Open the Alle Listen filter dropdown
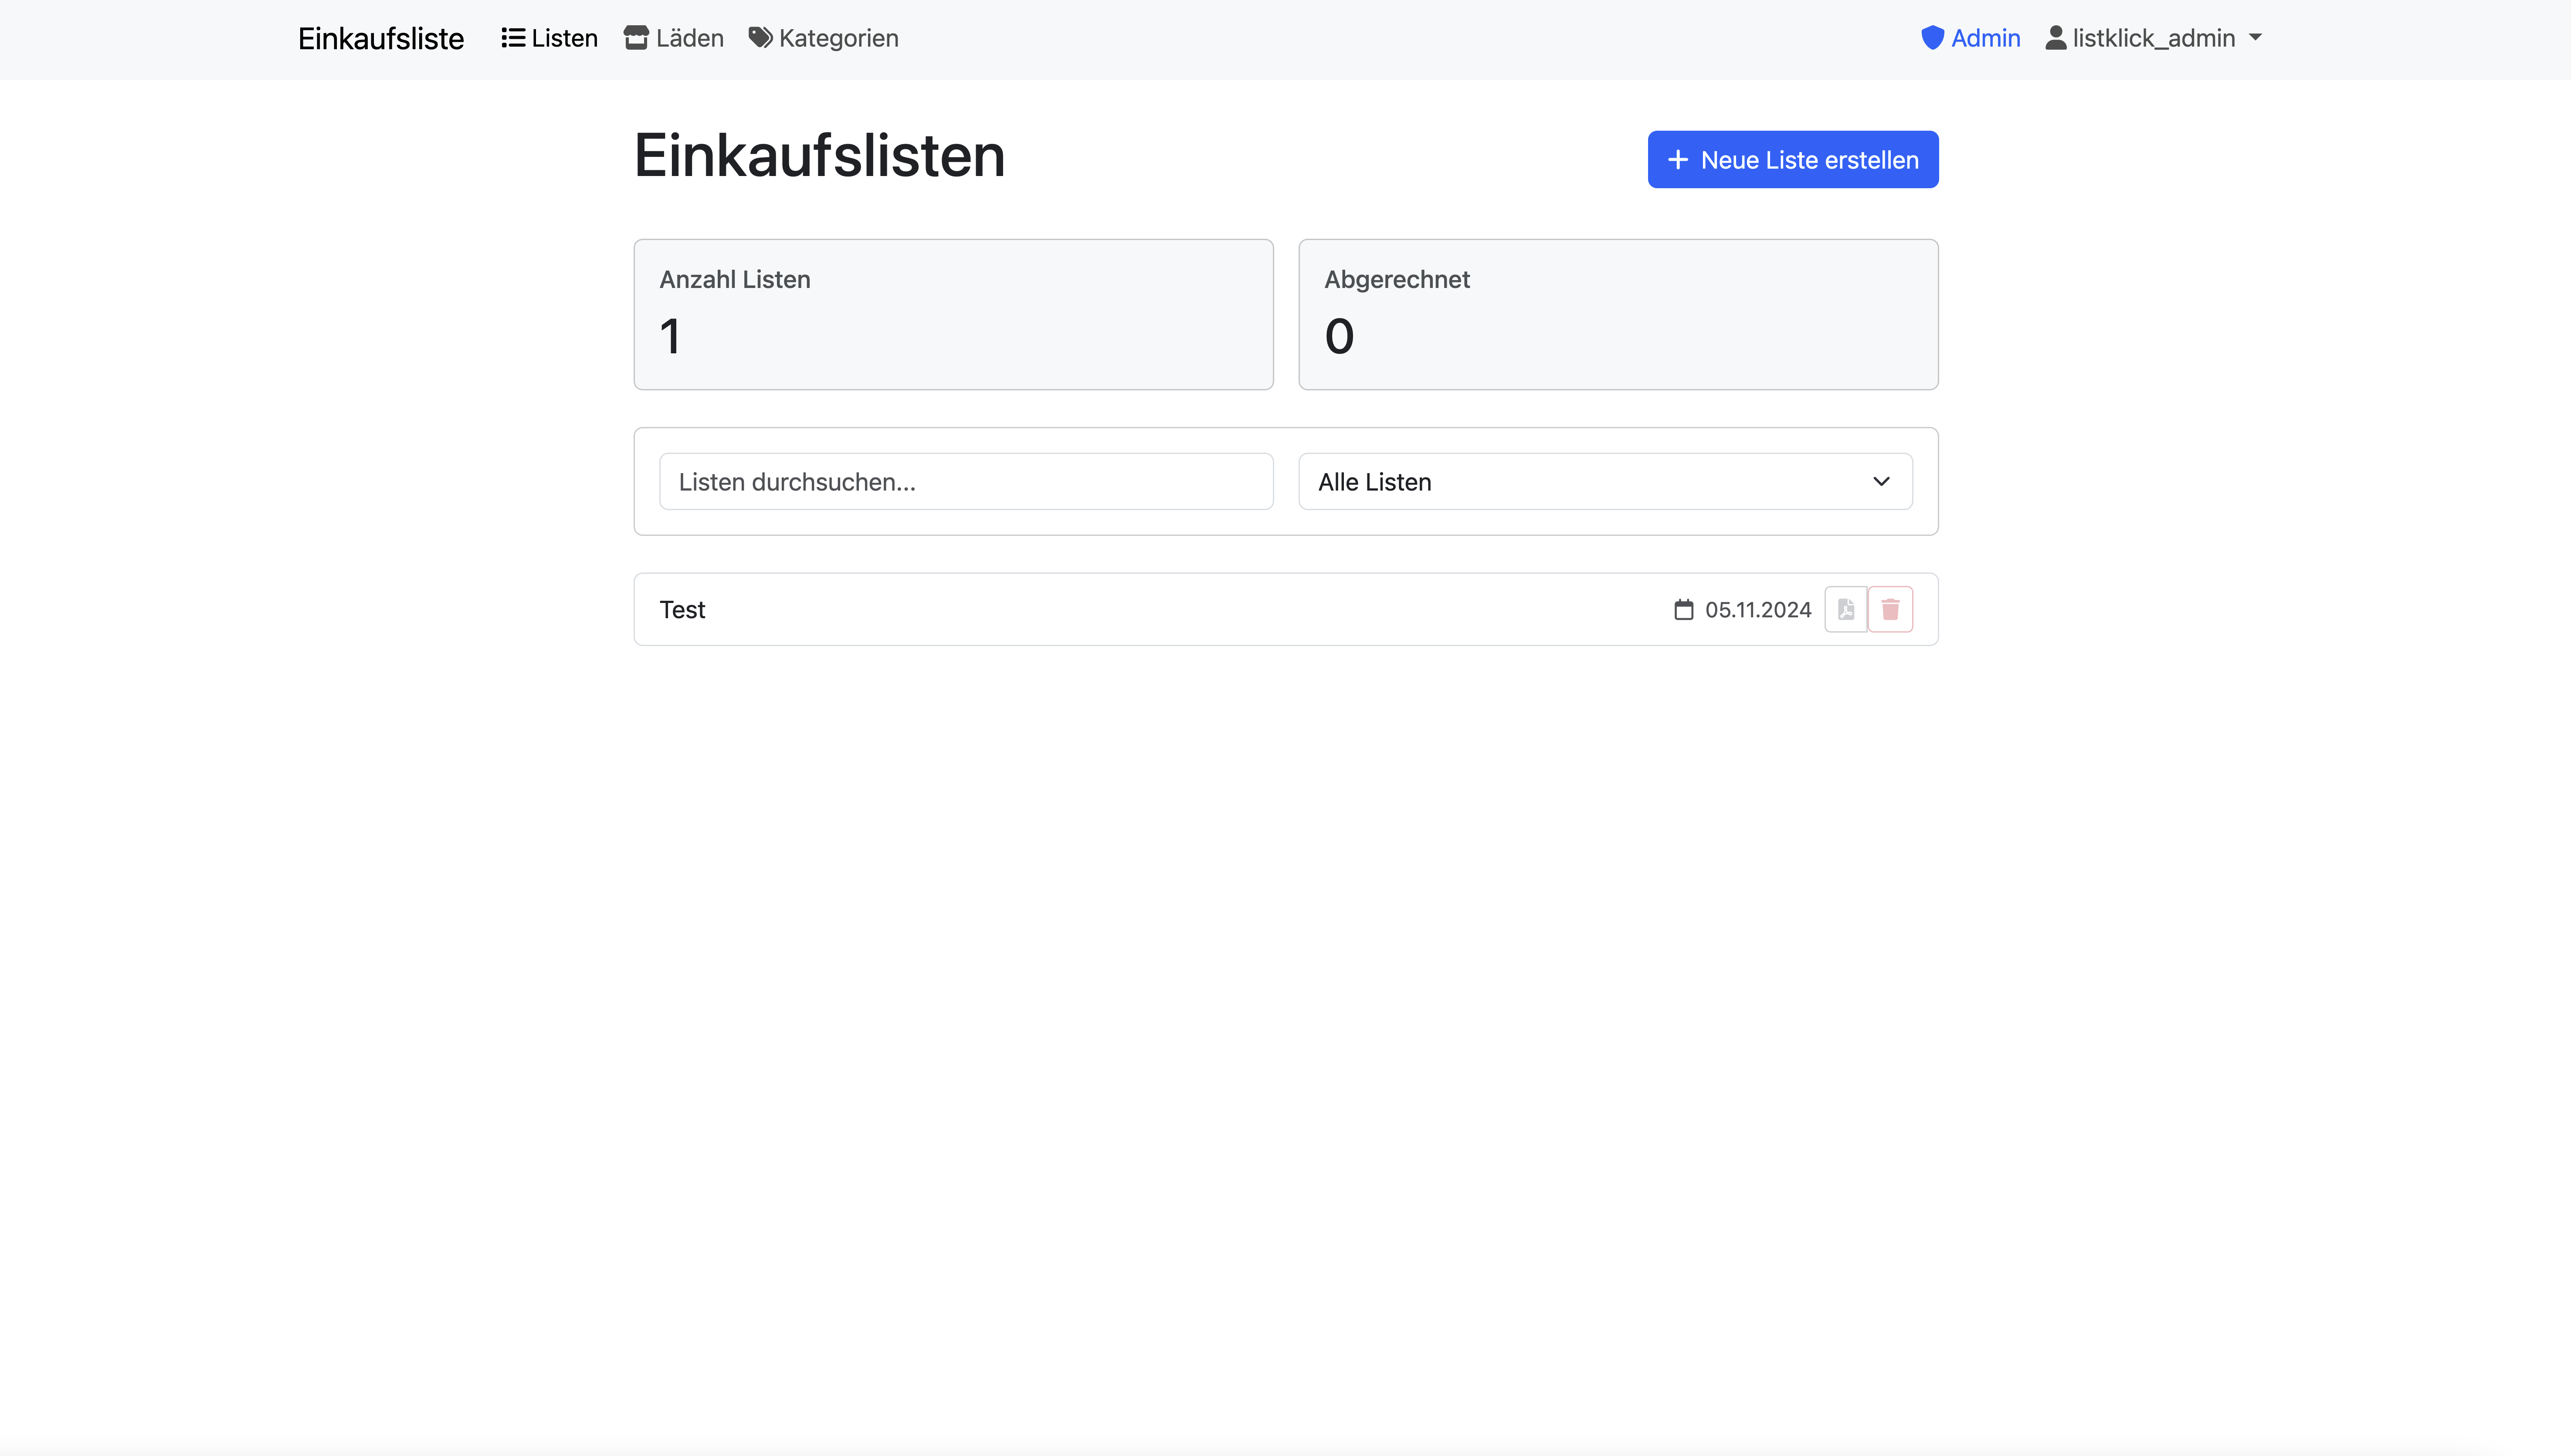The image size is (2571, 1456). [1605, 482]
